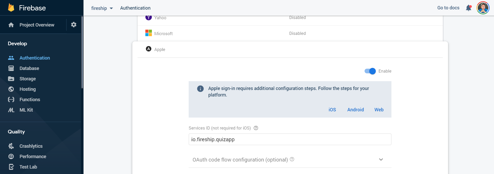This screenshot has height=174, width=494.
Task: Click the Apple provider icon
Action: point(148,49)
